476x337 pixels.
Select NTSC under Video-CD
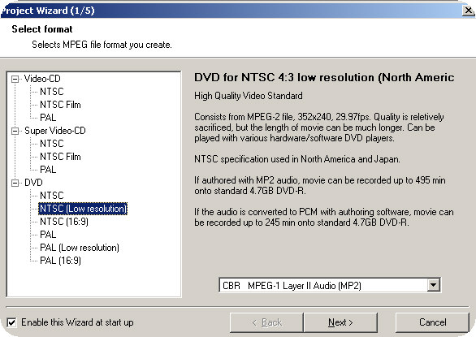[x=52, y=92]
